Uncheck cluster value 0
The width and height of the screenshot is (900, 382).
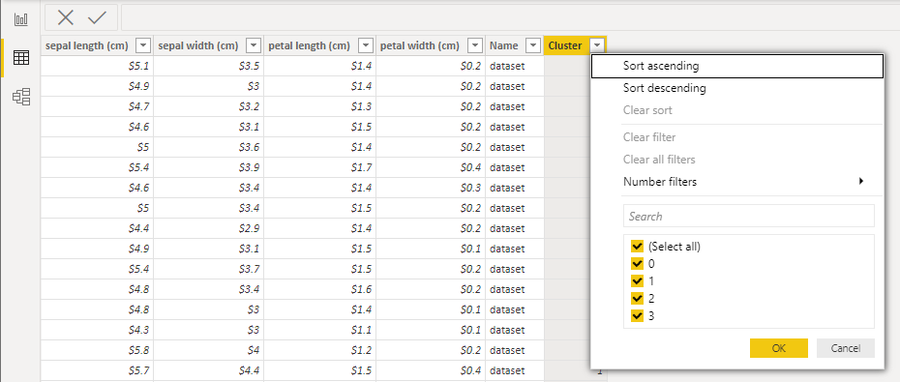(637, 264)
